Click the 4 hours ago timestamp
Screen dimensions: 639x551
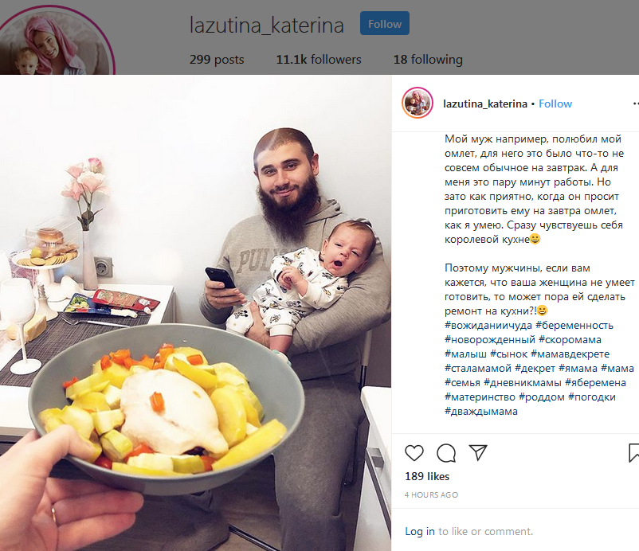pyautogui.click(x=431, y=494)
